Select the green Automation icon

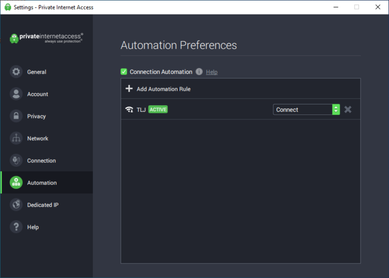click(x=16, y=182)
